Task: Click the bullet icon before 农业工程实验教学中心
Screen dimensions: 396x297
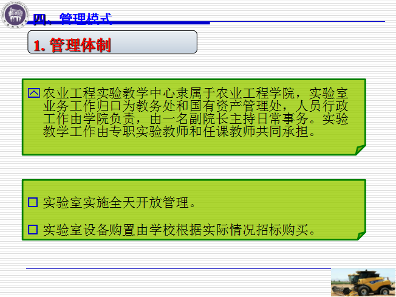Action: [x=33, y=93]
